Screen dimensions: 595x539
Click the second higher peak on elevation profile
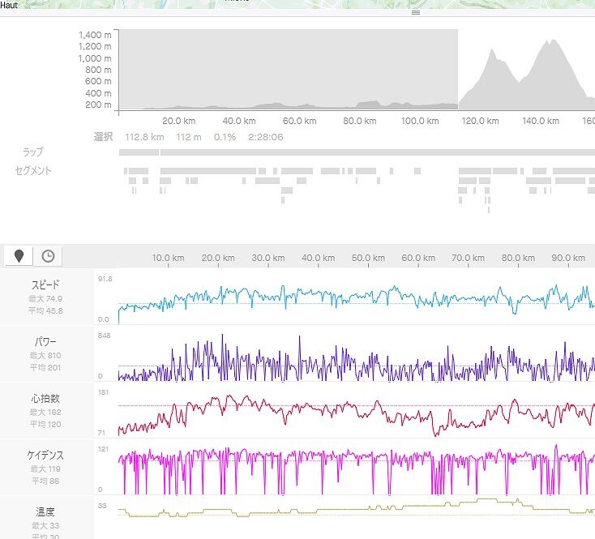[x=552, y=40]
